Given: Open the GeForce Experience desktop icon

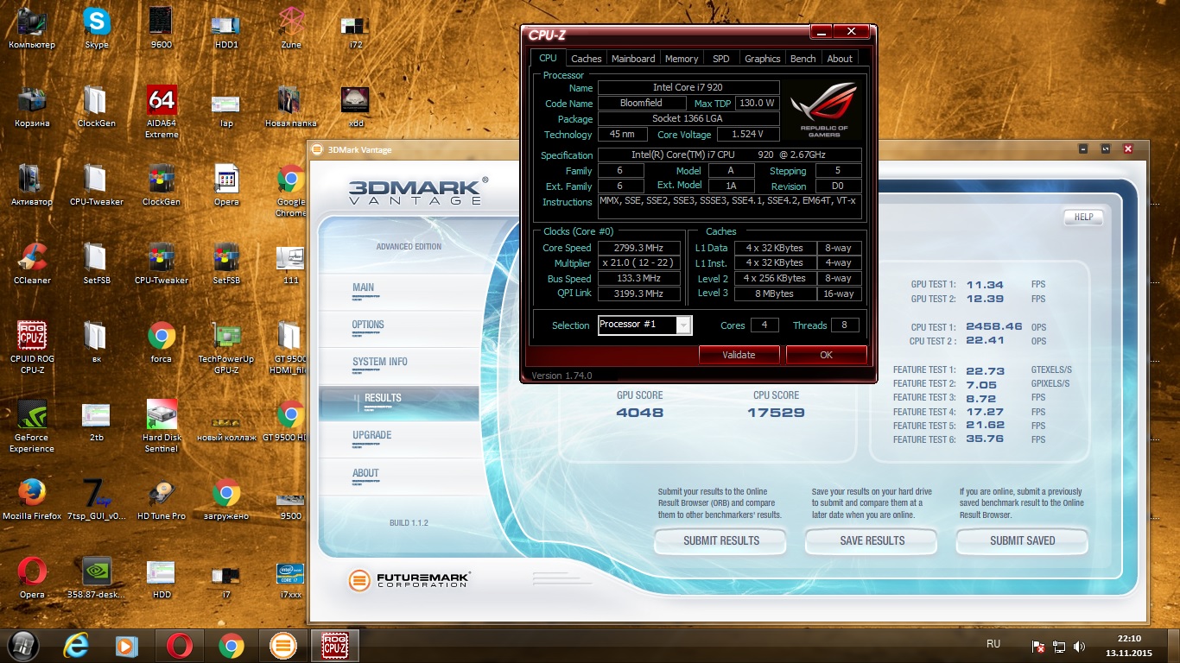Looking at the screenshot, I should tap(32, 414).
